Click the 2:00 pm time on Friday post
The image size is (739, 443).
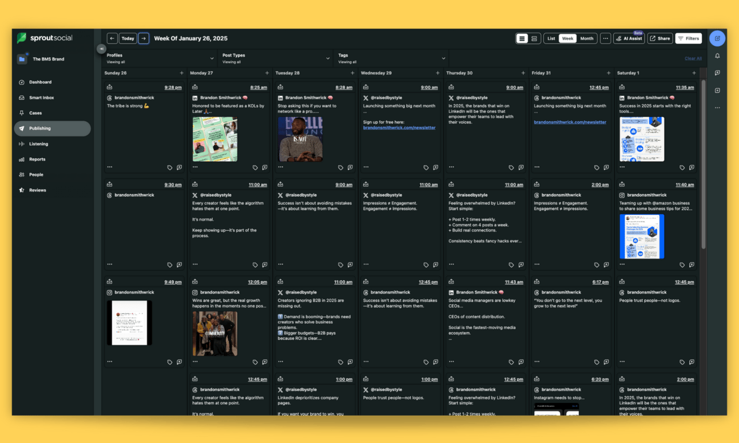[x=600, y=185]
